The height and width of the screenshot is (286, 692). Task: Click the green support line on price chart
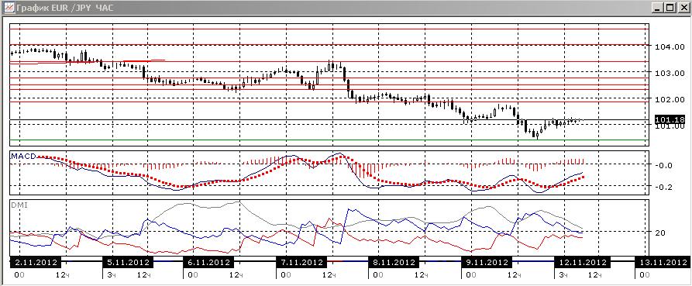coord(329,140)
